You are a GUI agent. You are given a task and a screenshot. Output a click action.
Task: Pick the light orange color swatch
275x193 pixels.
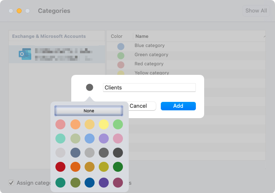75,124
